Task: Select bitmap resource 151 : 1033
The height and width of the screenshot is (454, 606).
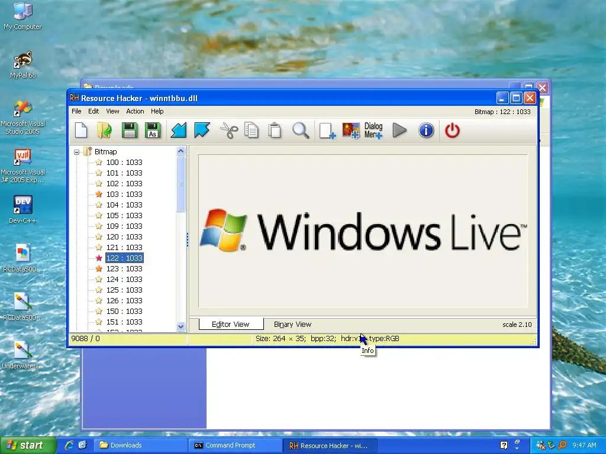Action: click(124, 322)
